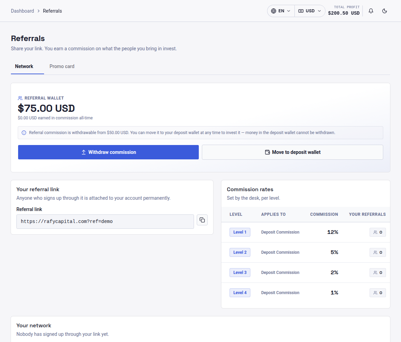Go to Dashboard breadcrumb

(22, 11)
